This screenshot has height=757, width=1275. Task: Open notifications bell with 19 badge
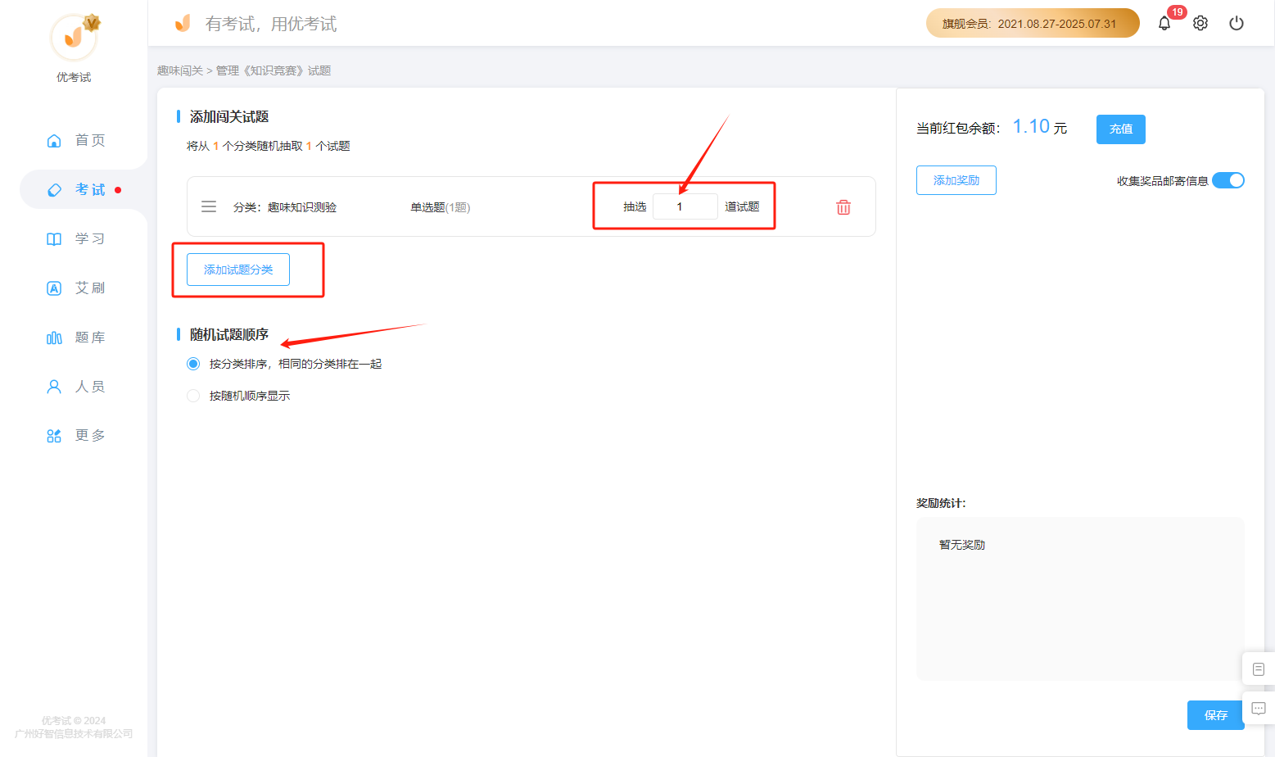pyautogui.click(x=1164, y=23)
